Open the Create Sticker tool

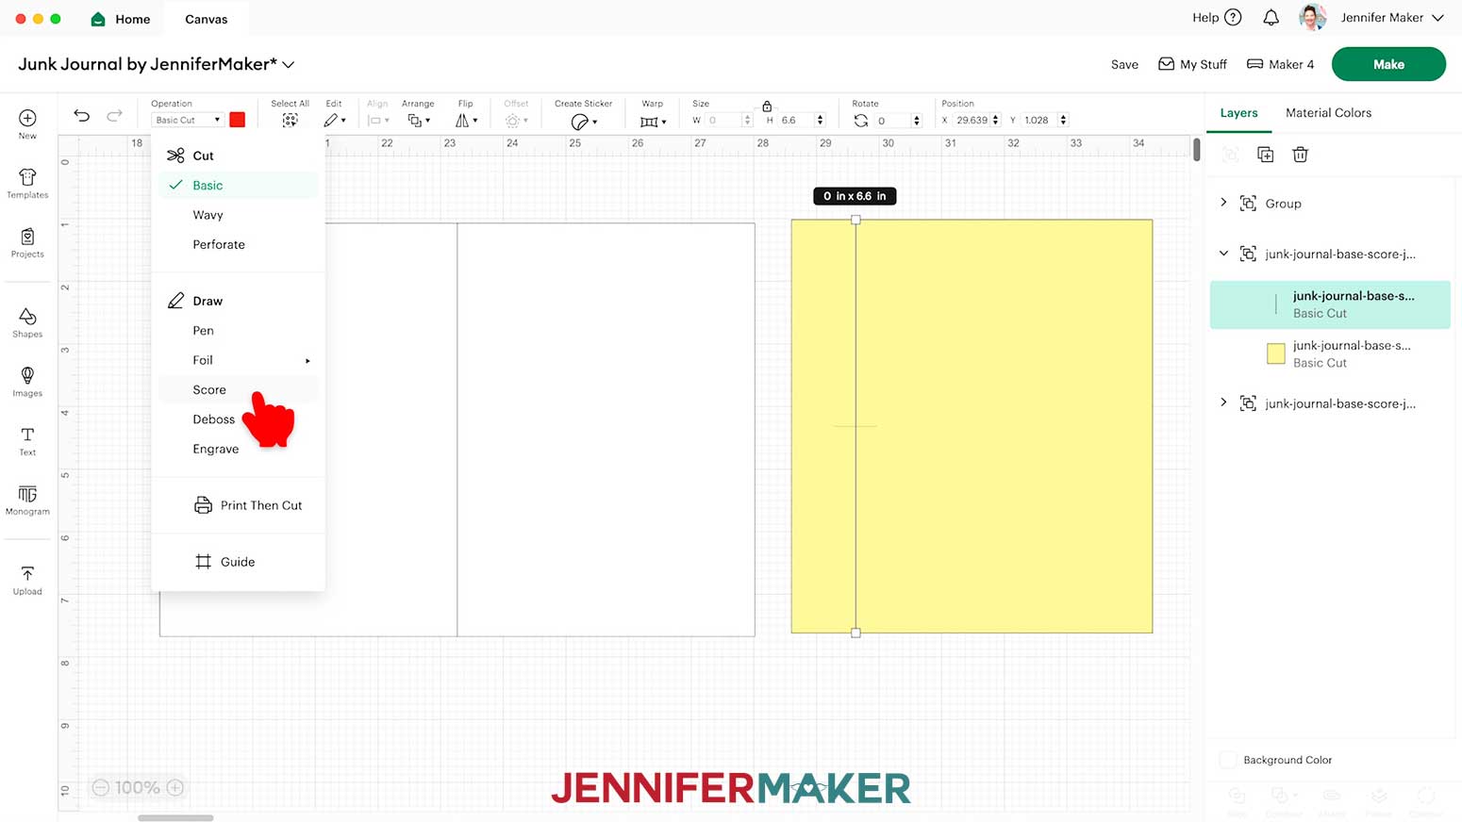584,122
